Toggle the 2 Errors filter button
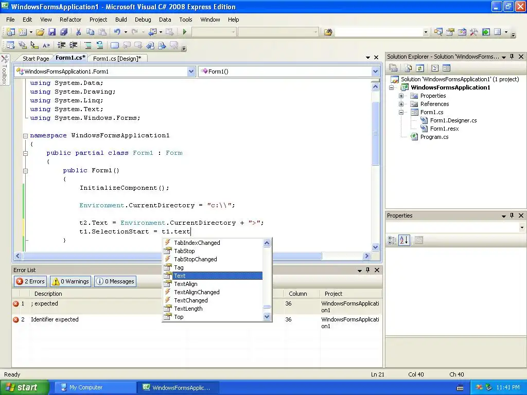This screenshot has width=527, height=395. tap(30, 281)
